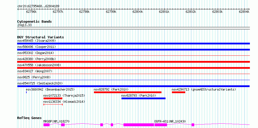Click the DGV Structural Variants track title
Viewport: 258px width, 128px height.
click(41, 37)
